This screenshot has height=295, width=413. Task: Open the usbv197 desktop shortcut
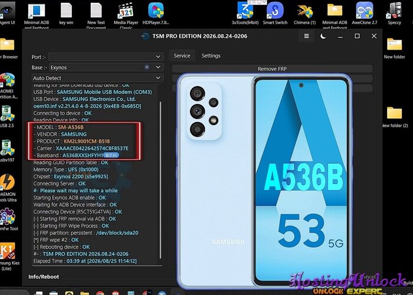click(7, 150)
